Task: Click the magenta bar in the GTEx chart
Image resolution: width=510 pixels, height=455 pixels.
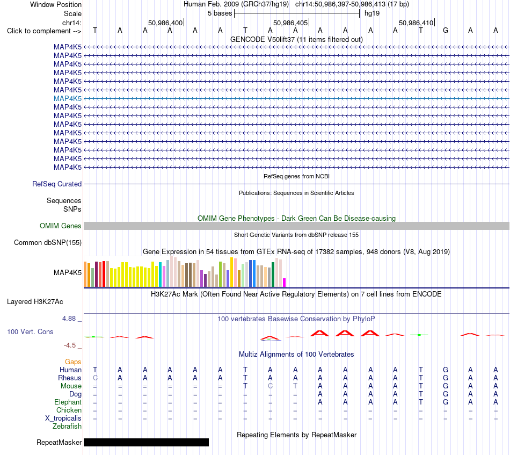Action: pos(285,283)
